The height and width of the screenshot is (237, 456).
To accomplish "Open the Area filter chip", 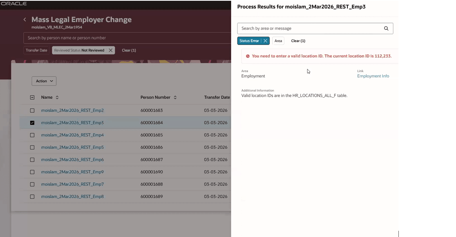I will click(278, 41).
